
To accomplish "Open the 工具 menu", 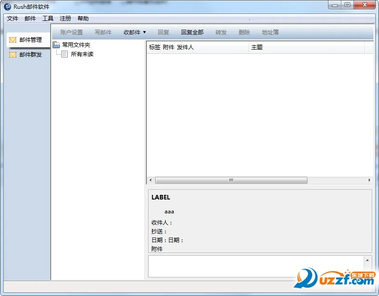I will click(48, 19).
